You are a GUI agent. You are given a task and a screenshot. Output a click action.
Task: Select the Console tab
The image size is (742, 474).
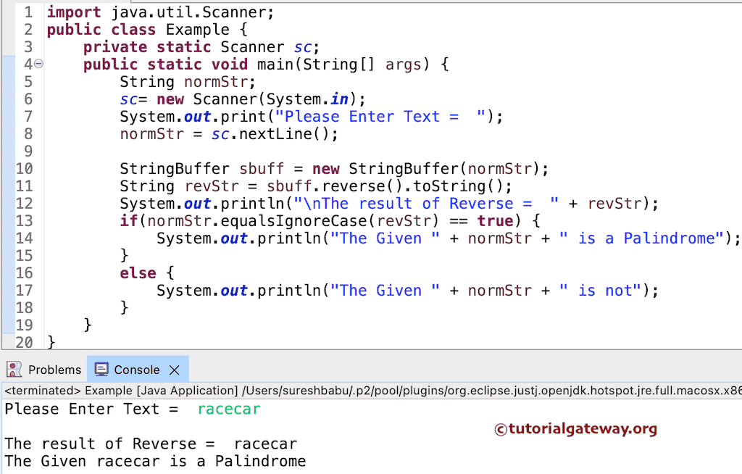coord(138,370)
